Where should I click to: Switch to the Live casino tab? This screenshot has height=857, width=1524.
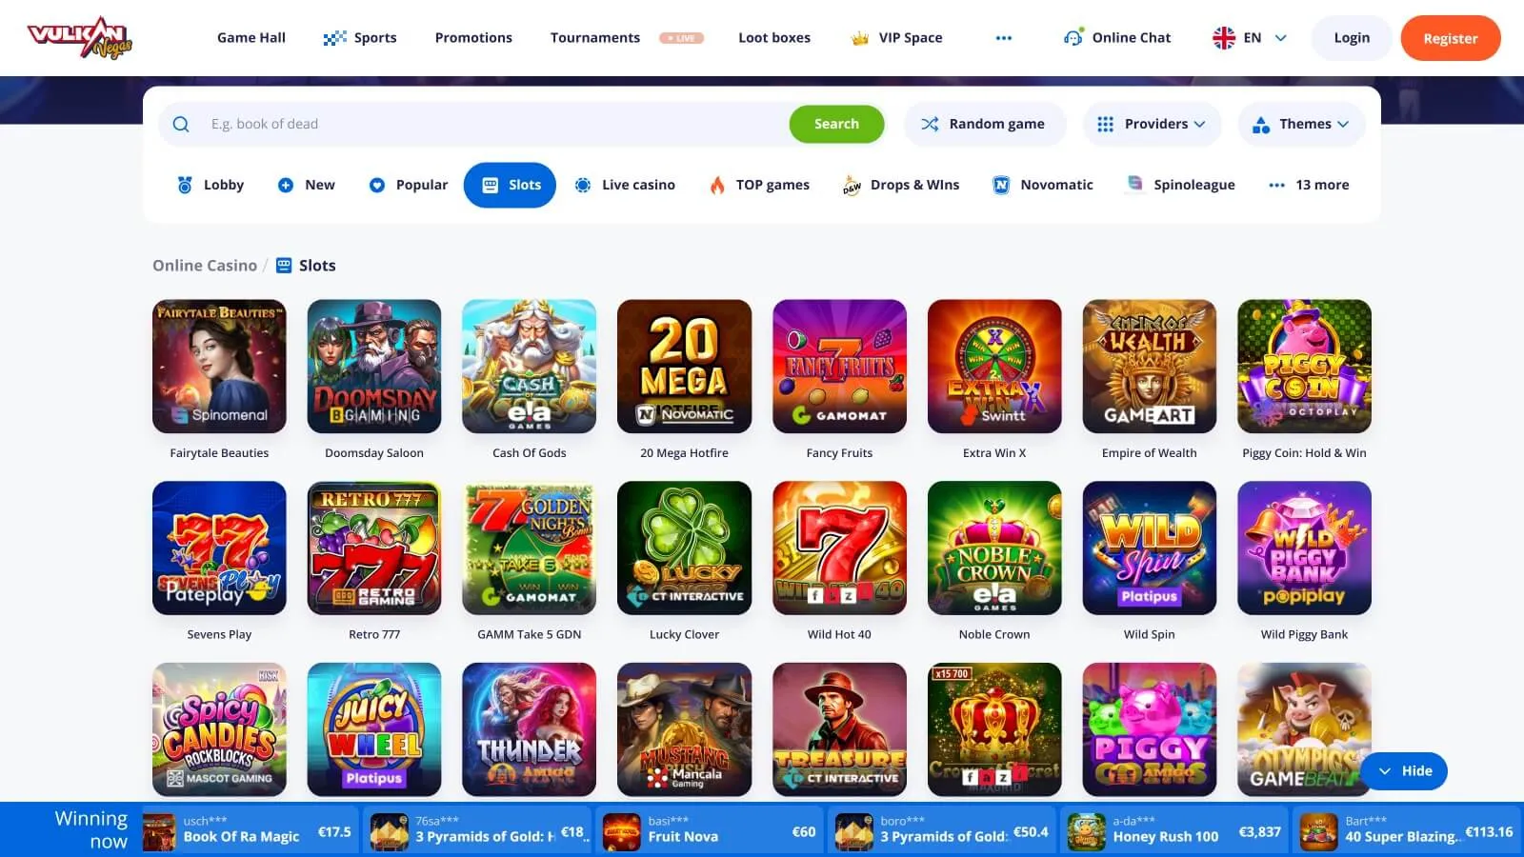[x=625, y=185]
